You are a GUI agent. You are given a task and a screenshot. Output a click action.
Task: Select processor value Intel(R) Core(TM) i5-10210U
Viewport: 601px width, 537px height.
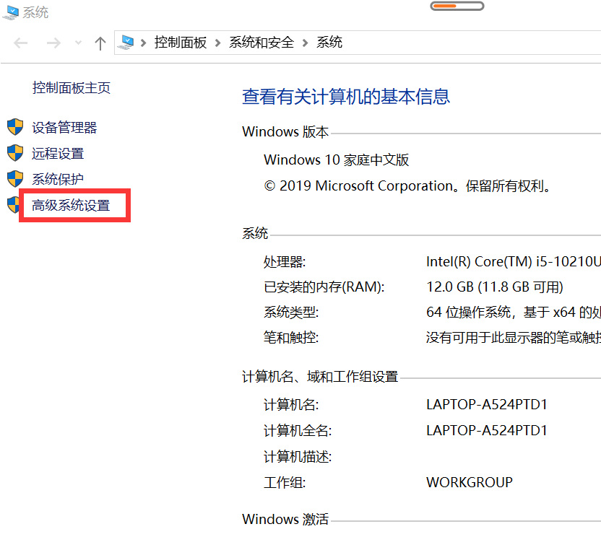coord(513,261)
